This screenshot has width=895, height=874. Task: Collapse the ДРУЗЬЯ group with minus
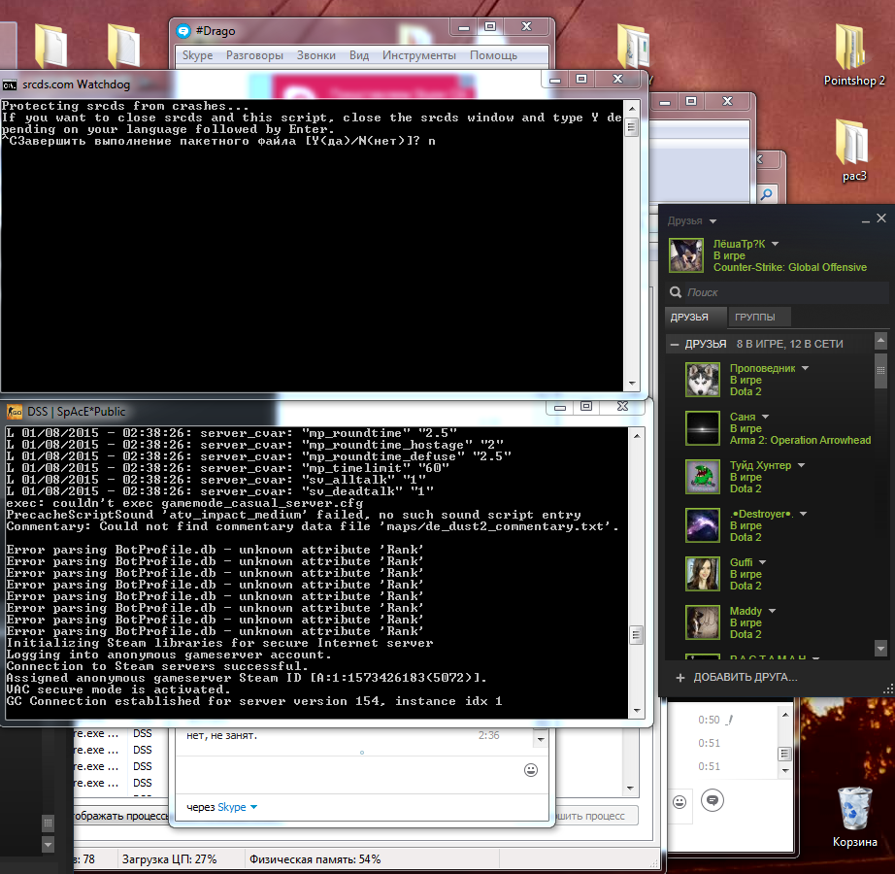[x=674, y=344]
